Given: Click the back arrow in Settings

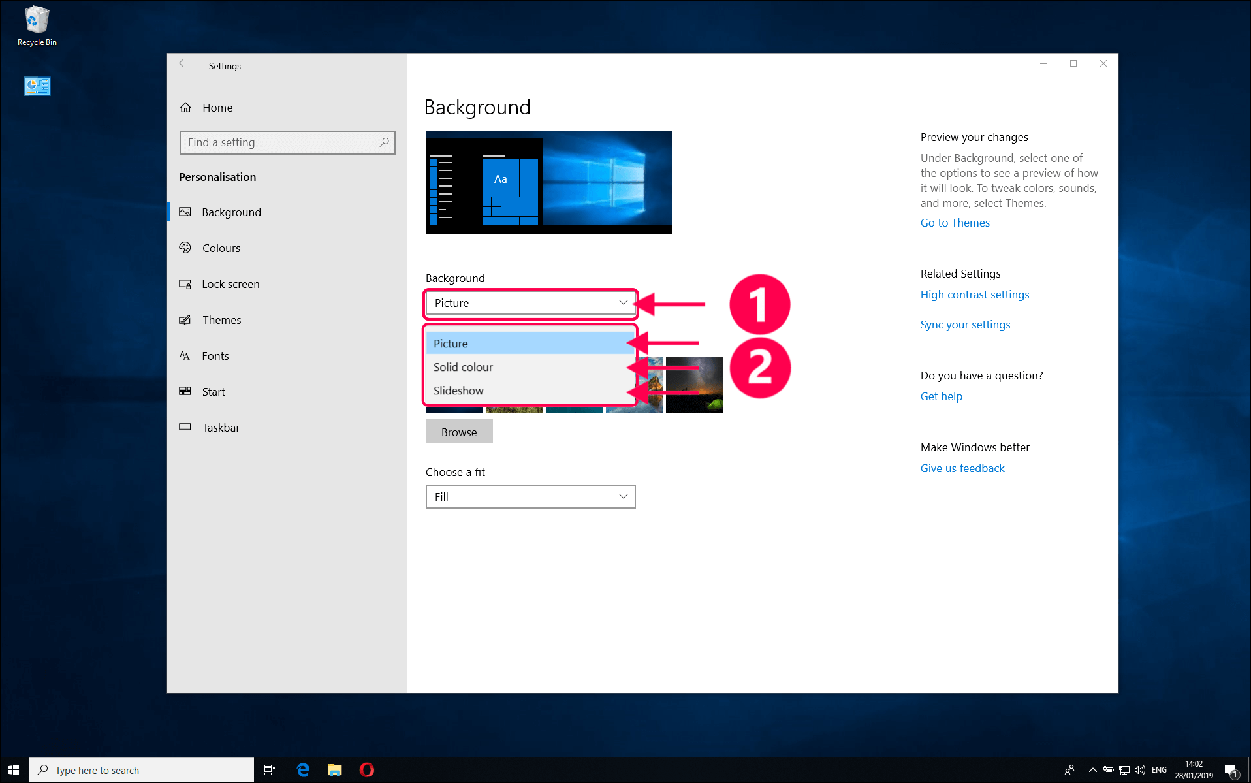Looking at the screenshot, I should point(183,64).
